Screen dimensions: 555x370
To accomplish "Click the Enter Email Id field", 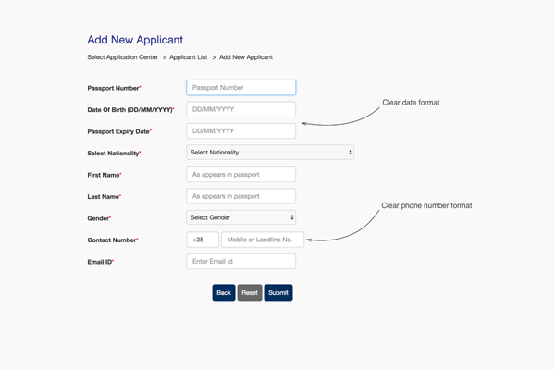I will pyautogui.click(x=240, y=262).
